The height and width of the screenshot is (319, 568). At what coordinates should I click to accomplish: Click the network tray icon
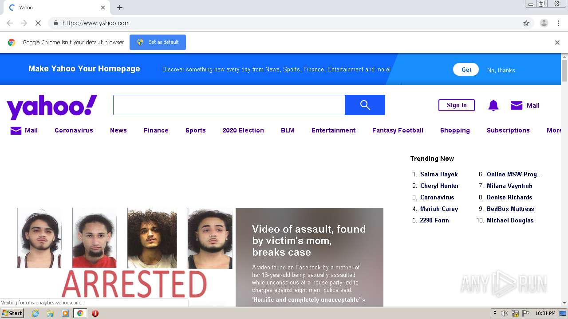tap(515, 313)
